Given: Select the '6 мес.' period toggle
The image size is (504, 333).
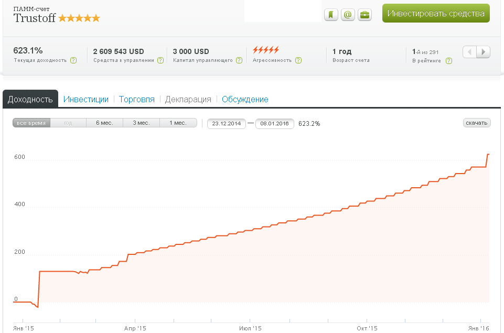Looking at the screenshot, I should (104, 123).
